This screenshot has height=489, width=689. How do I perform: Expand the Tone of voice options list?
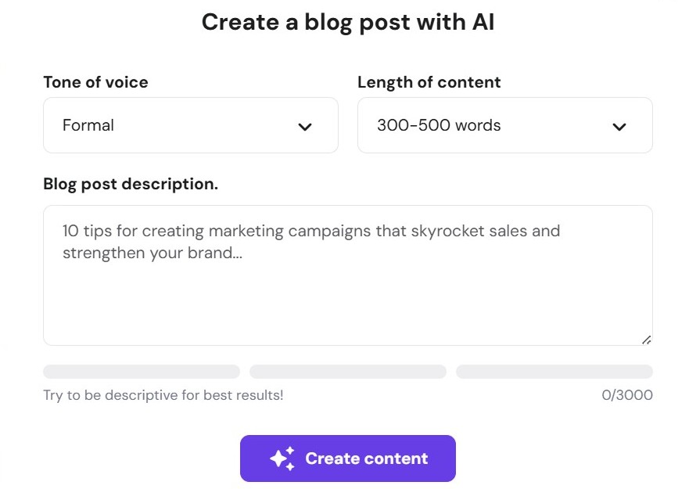click(191, 125)
